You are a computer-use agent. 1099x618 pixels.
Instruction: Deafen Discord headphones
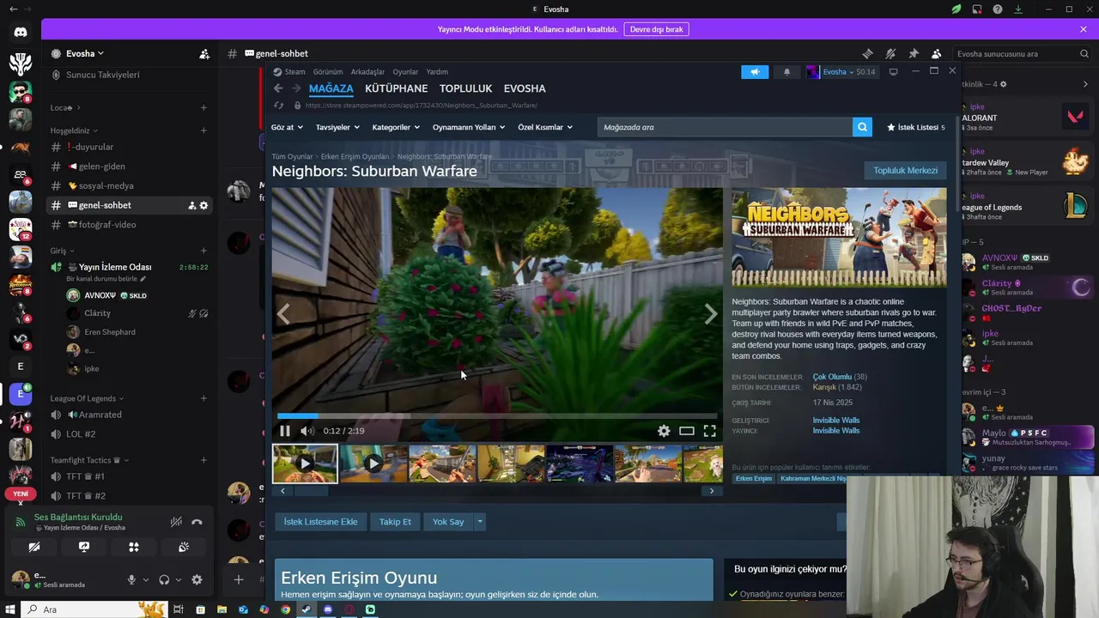pyautogui.click(x=164, y=580)
